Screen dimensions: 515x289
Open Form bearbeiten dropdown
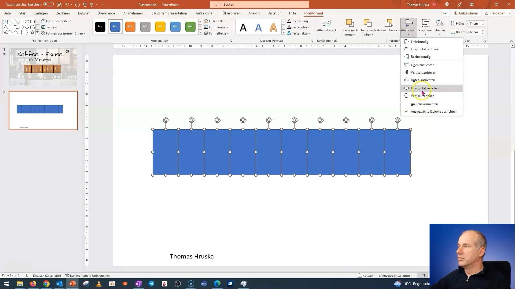point(57,21)
